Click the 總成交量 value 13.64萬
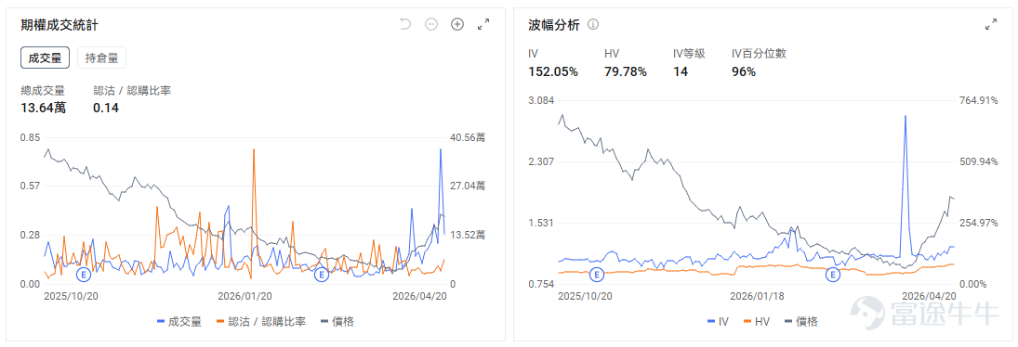Image resolution: width=1018 pixels, height=347 pixels. (44, 108)
